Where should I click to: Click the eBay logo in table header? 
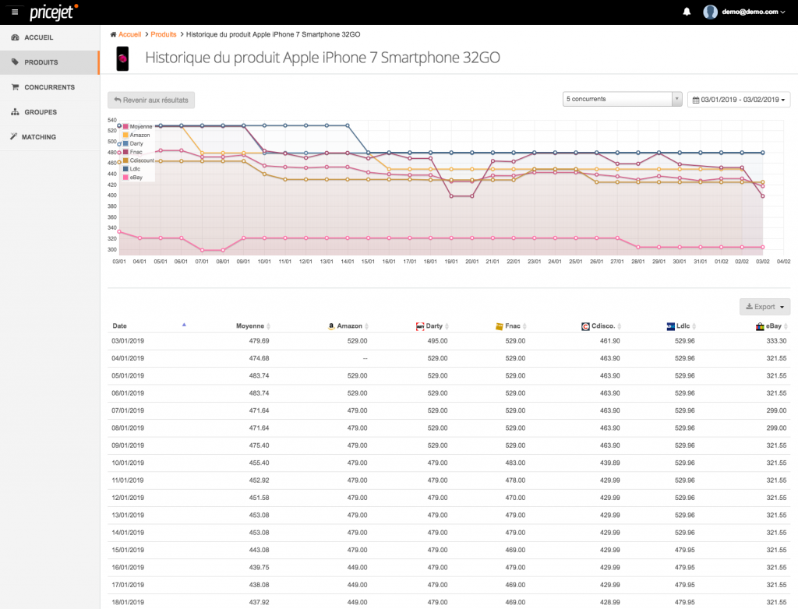click(x=761, y=326)
